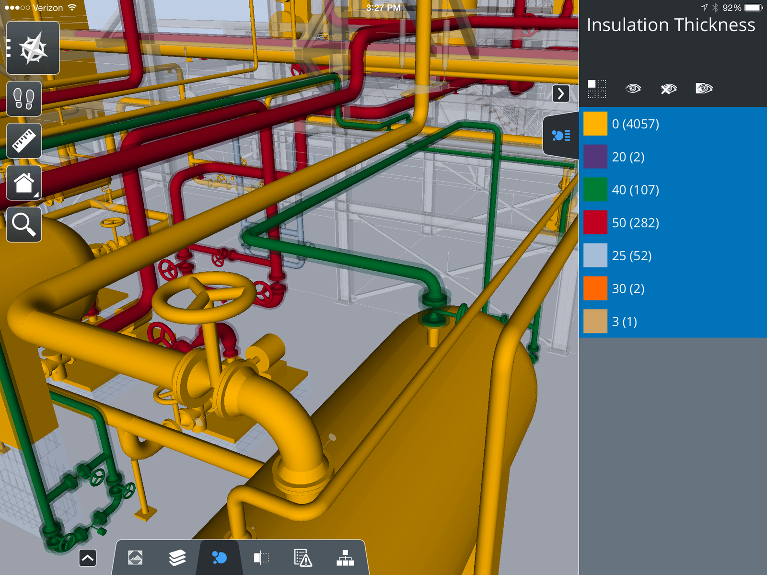This screenshot has width=767, height=575.
Task: Isolate visibility with the boxed-eye icon
Action: tap(704, 89)
